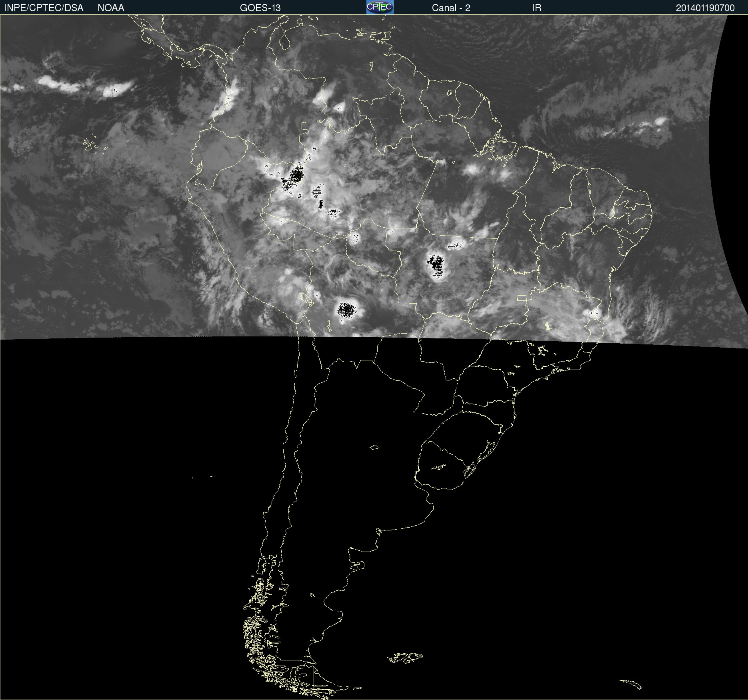Image resolution: width=748 pixels, height=700 pixels.
Task: Click the IR channel label
Action: click(536, 8)
